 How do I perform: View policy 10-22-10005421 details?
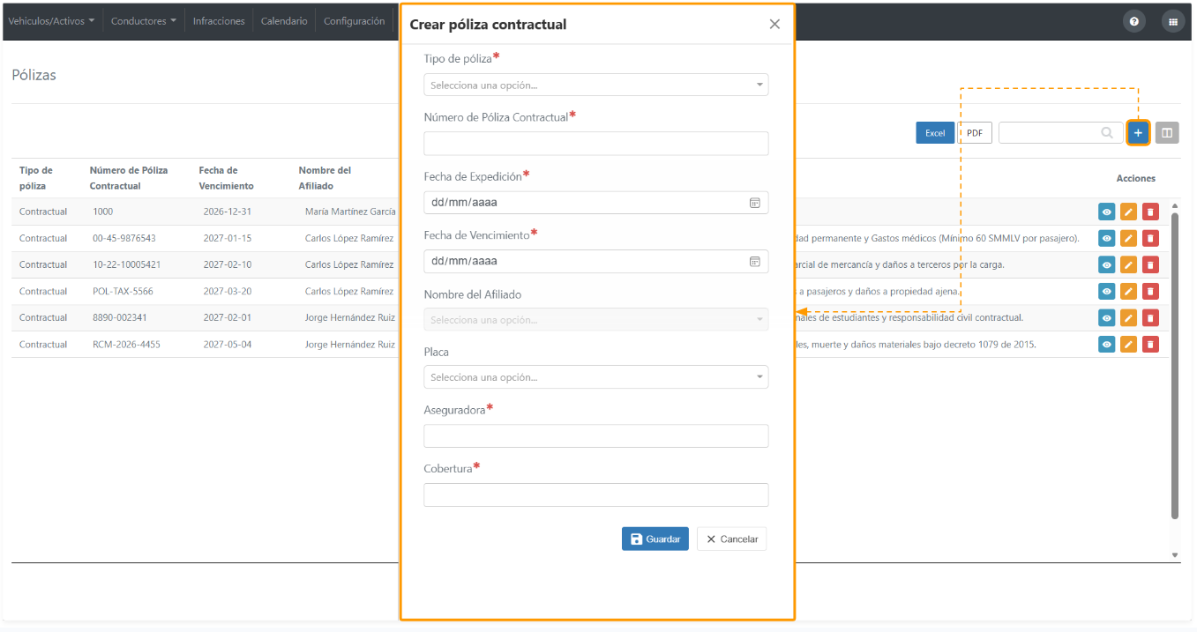[x=1107, y=264]
